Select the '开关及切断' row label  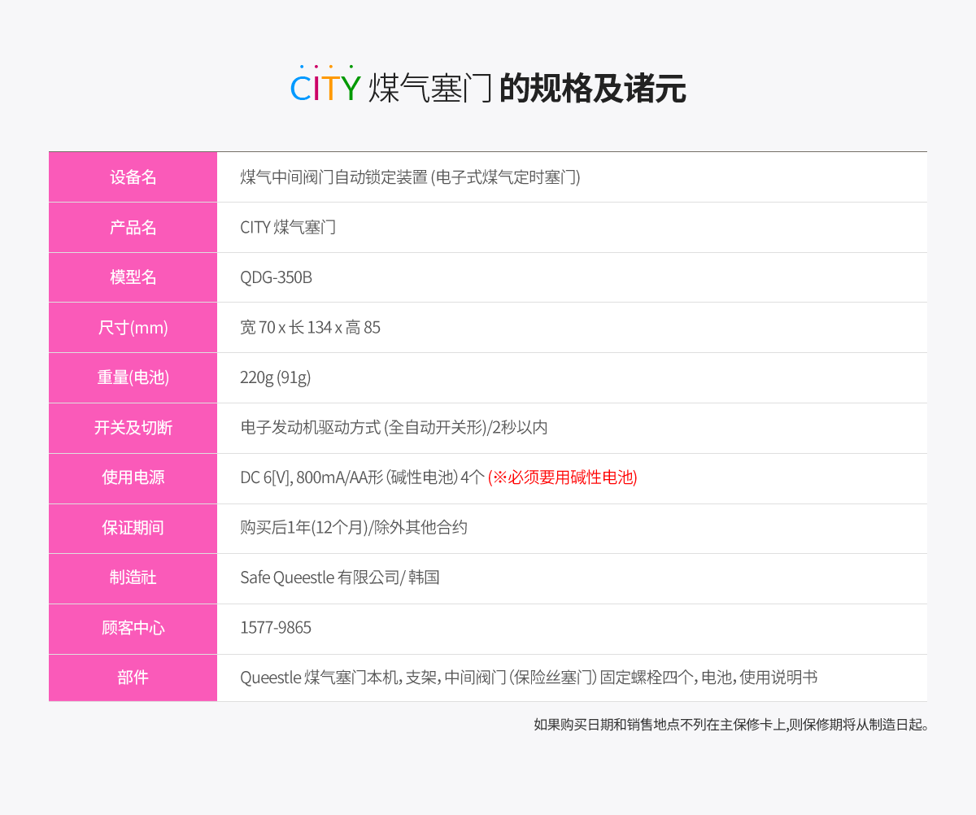click(x=133, y=428)
